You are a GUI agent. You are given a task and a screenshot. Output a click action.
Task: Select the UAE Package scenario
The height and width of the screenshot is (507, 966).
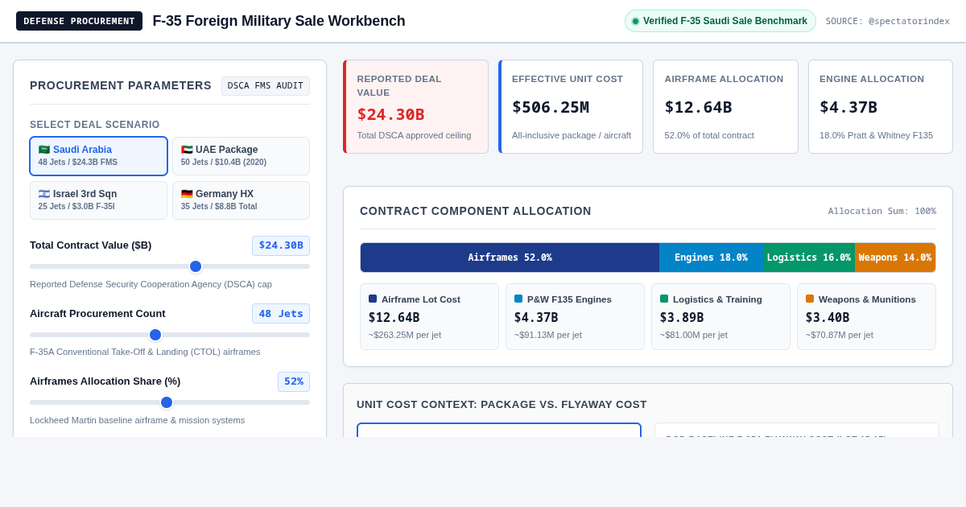241,156
